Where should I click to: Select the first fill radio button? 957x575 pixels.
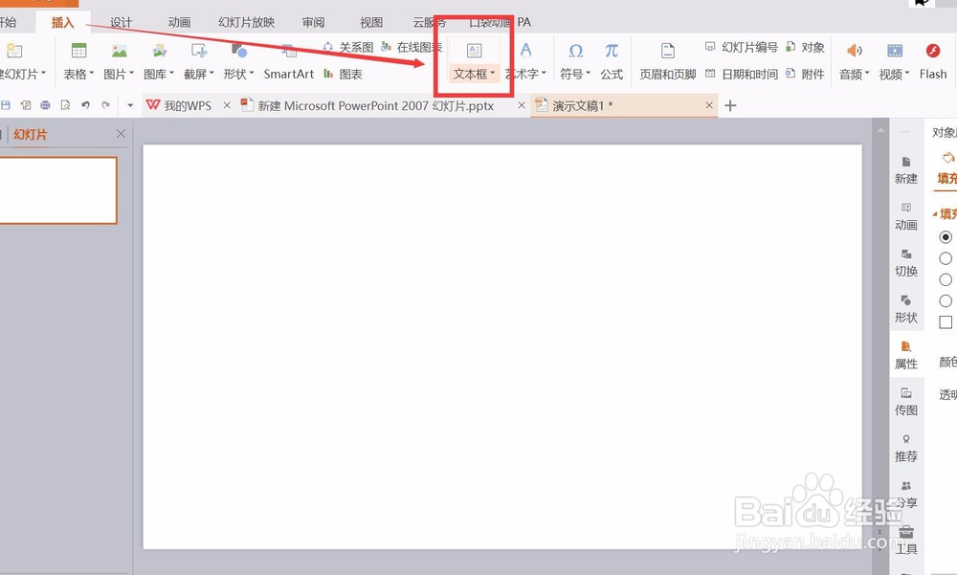[945, 237]
